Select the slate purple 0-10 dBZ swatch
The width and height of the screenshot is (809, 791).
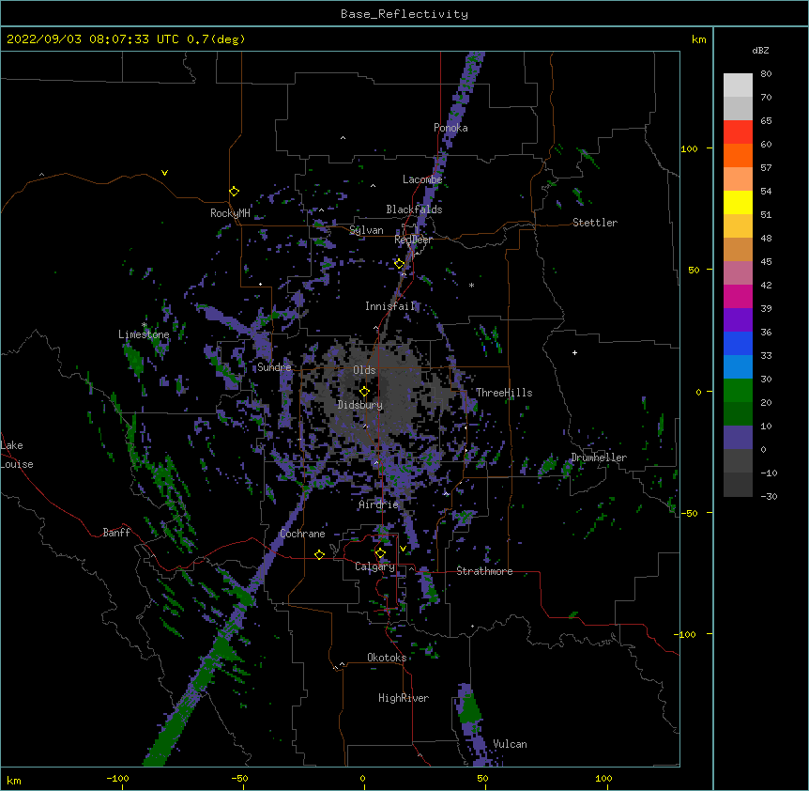pos(738,438)
